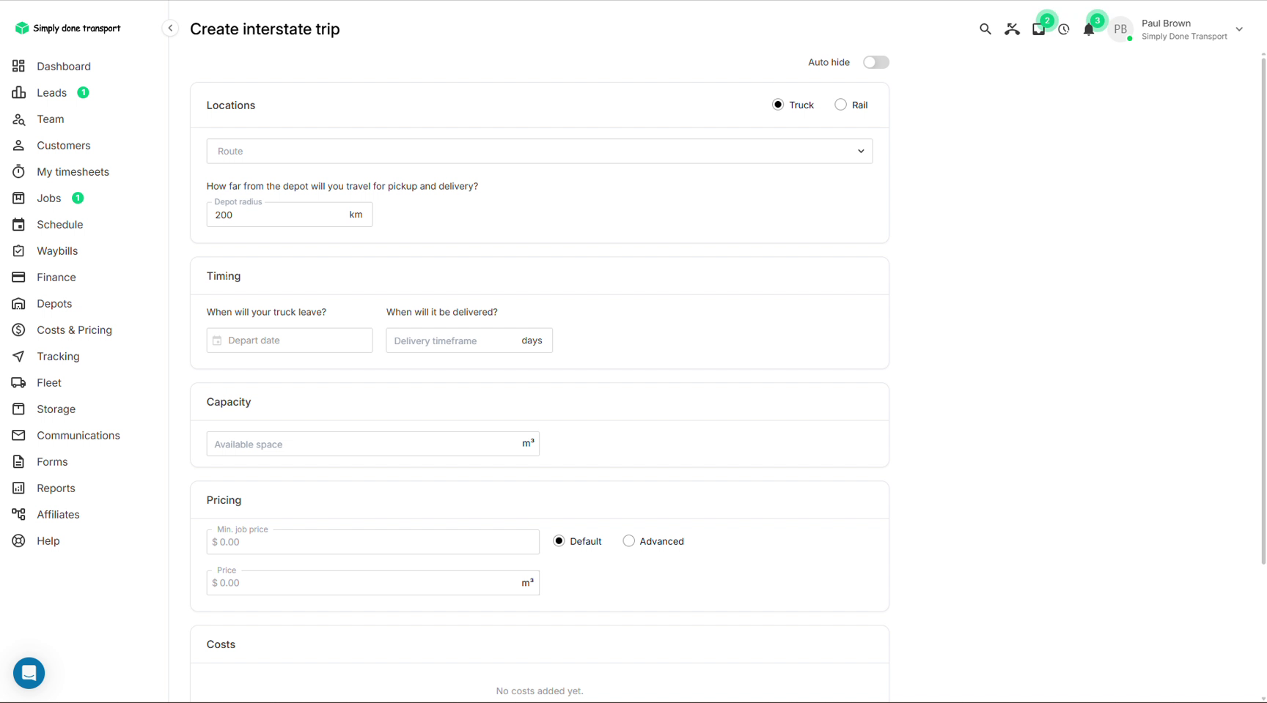Click the Schedule calendar icon
The image size is (1267, 703).
pyautogui.click(x=18, y=224)
